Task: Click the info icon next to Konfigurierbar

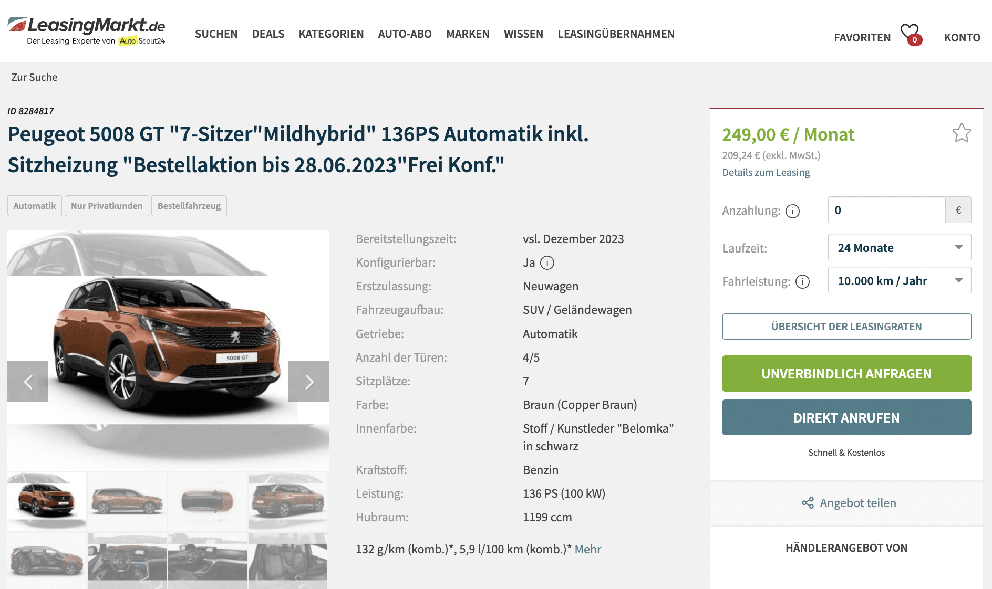Action: point(547,262)
